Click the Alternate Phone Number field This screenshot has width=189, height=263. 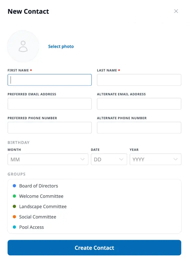(139, 127)
